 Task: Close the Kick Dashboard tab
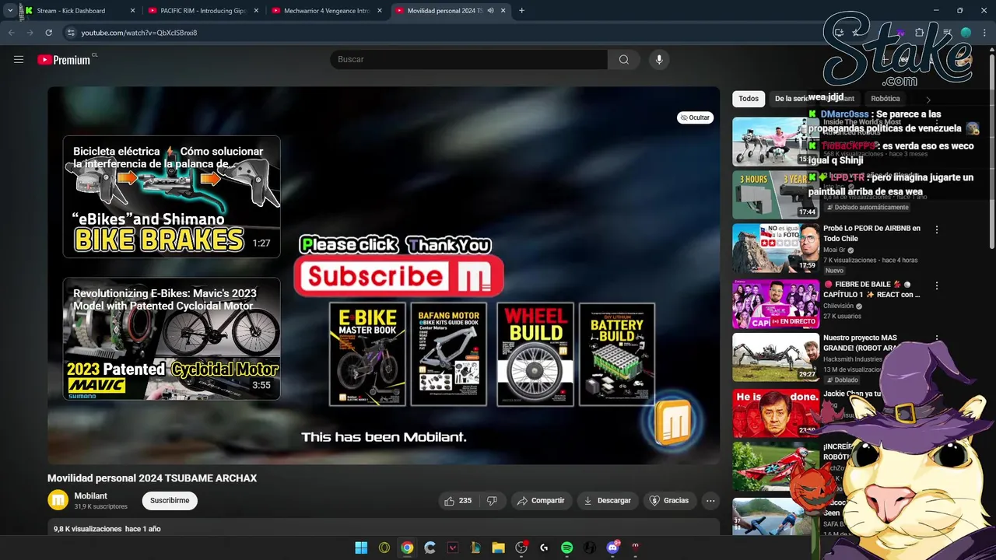pos(132,11)
